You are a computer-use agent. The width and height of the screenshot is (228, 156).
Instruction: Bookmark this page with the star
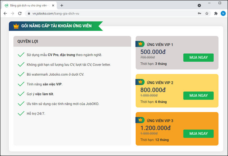pyautogui.click(x=207, y=13)
